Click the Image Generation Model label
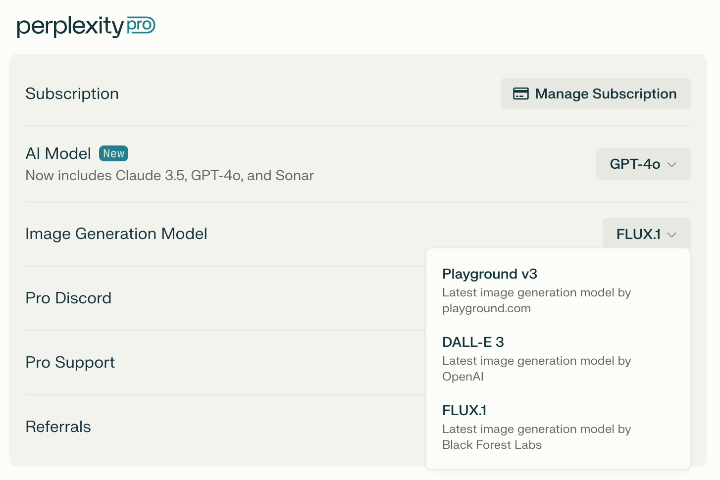Image resolution: width=720 pixels, height=480 pixels. (x=116, y=234)
